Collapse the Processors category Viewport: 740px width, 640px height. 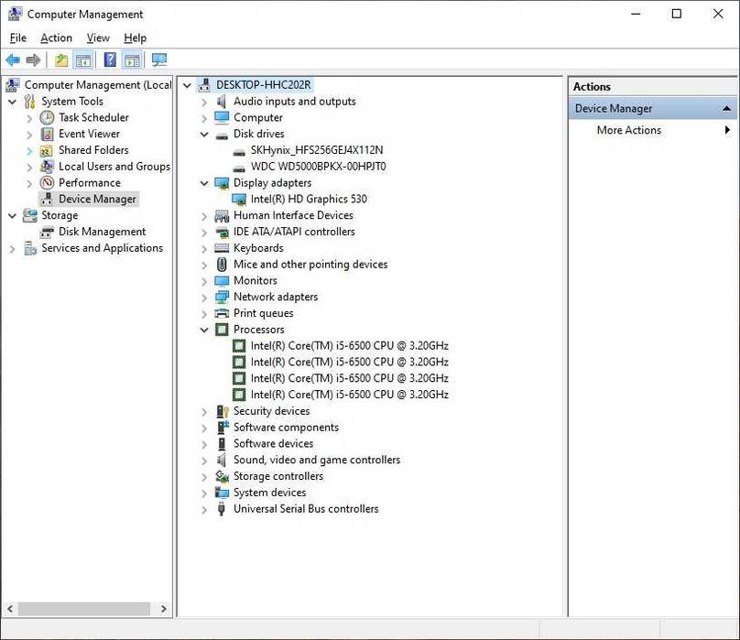click(204, 330)
